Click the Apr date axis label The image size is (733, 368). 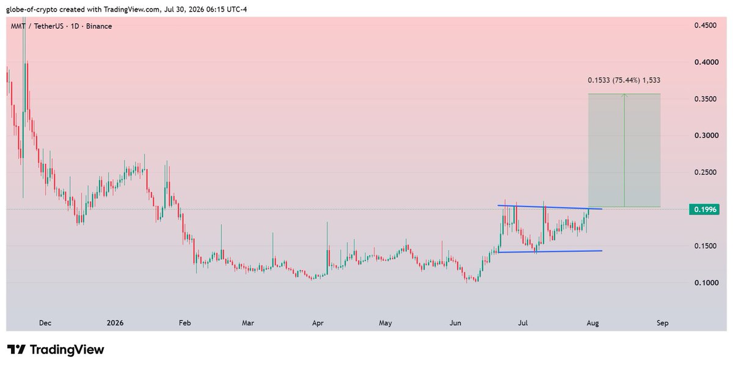[x=317, y=322]
